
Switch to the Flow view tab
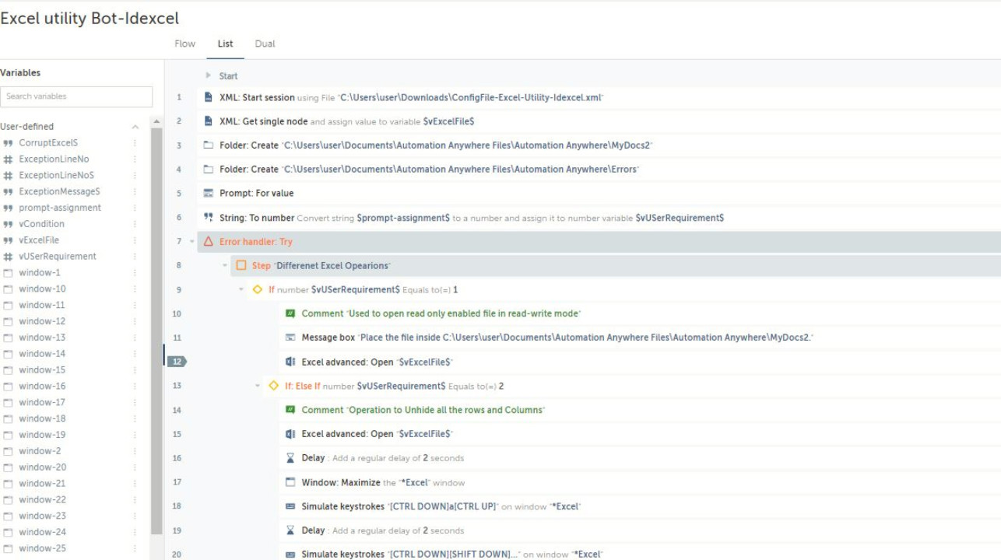click(184, 44)
